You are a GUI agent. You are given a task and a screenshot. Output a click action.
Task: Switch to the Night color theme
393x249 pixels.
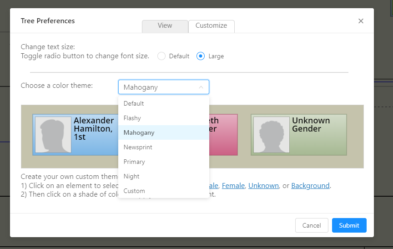tap(131, 176)
